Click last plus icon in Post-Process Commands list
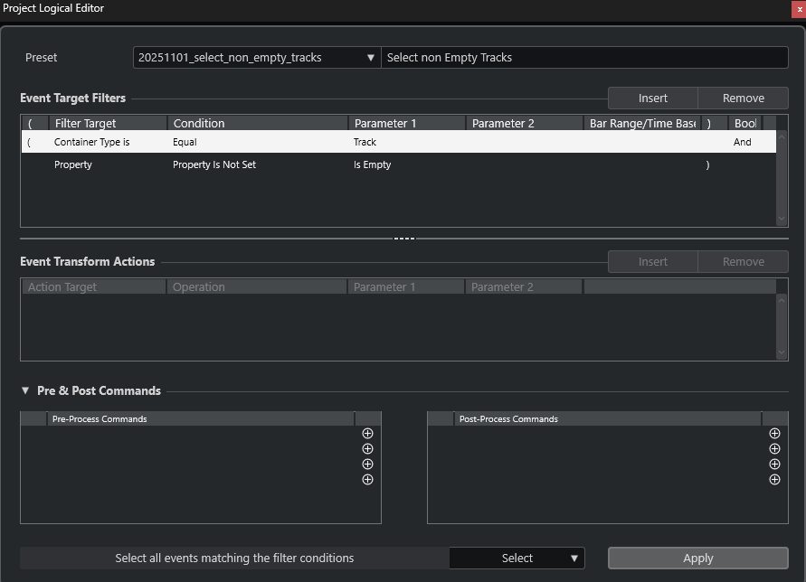 pyautogui.click(x=774, y=480)
